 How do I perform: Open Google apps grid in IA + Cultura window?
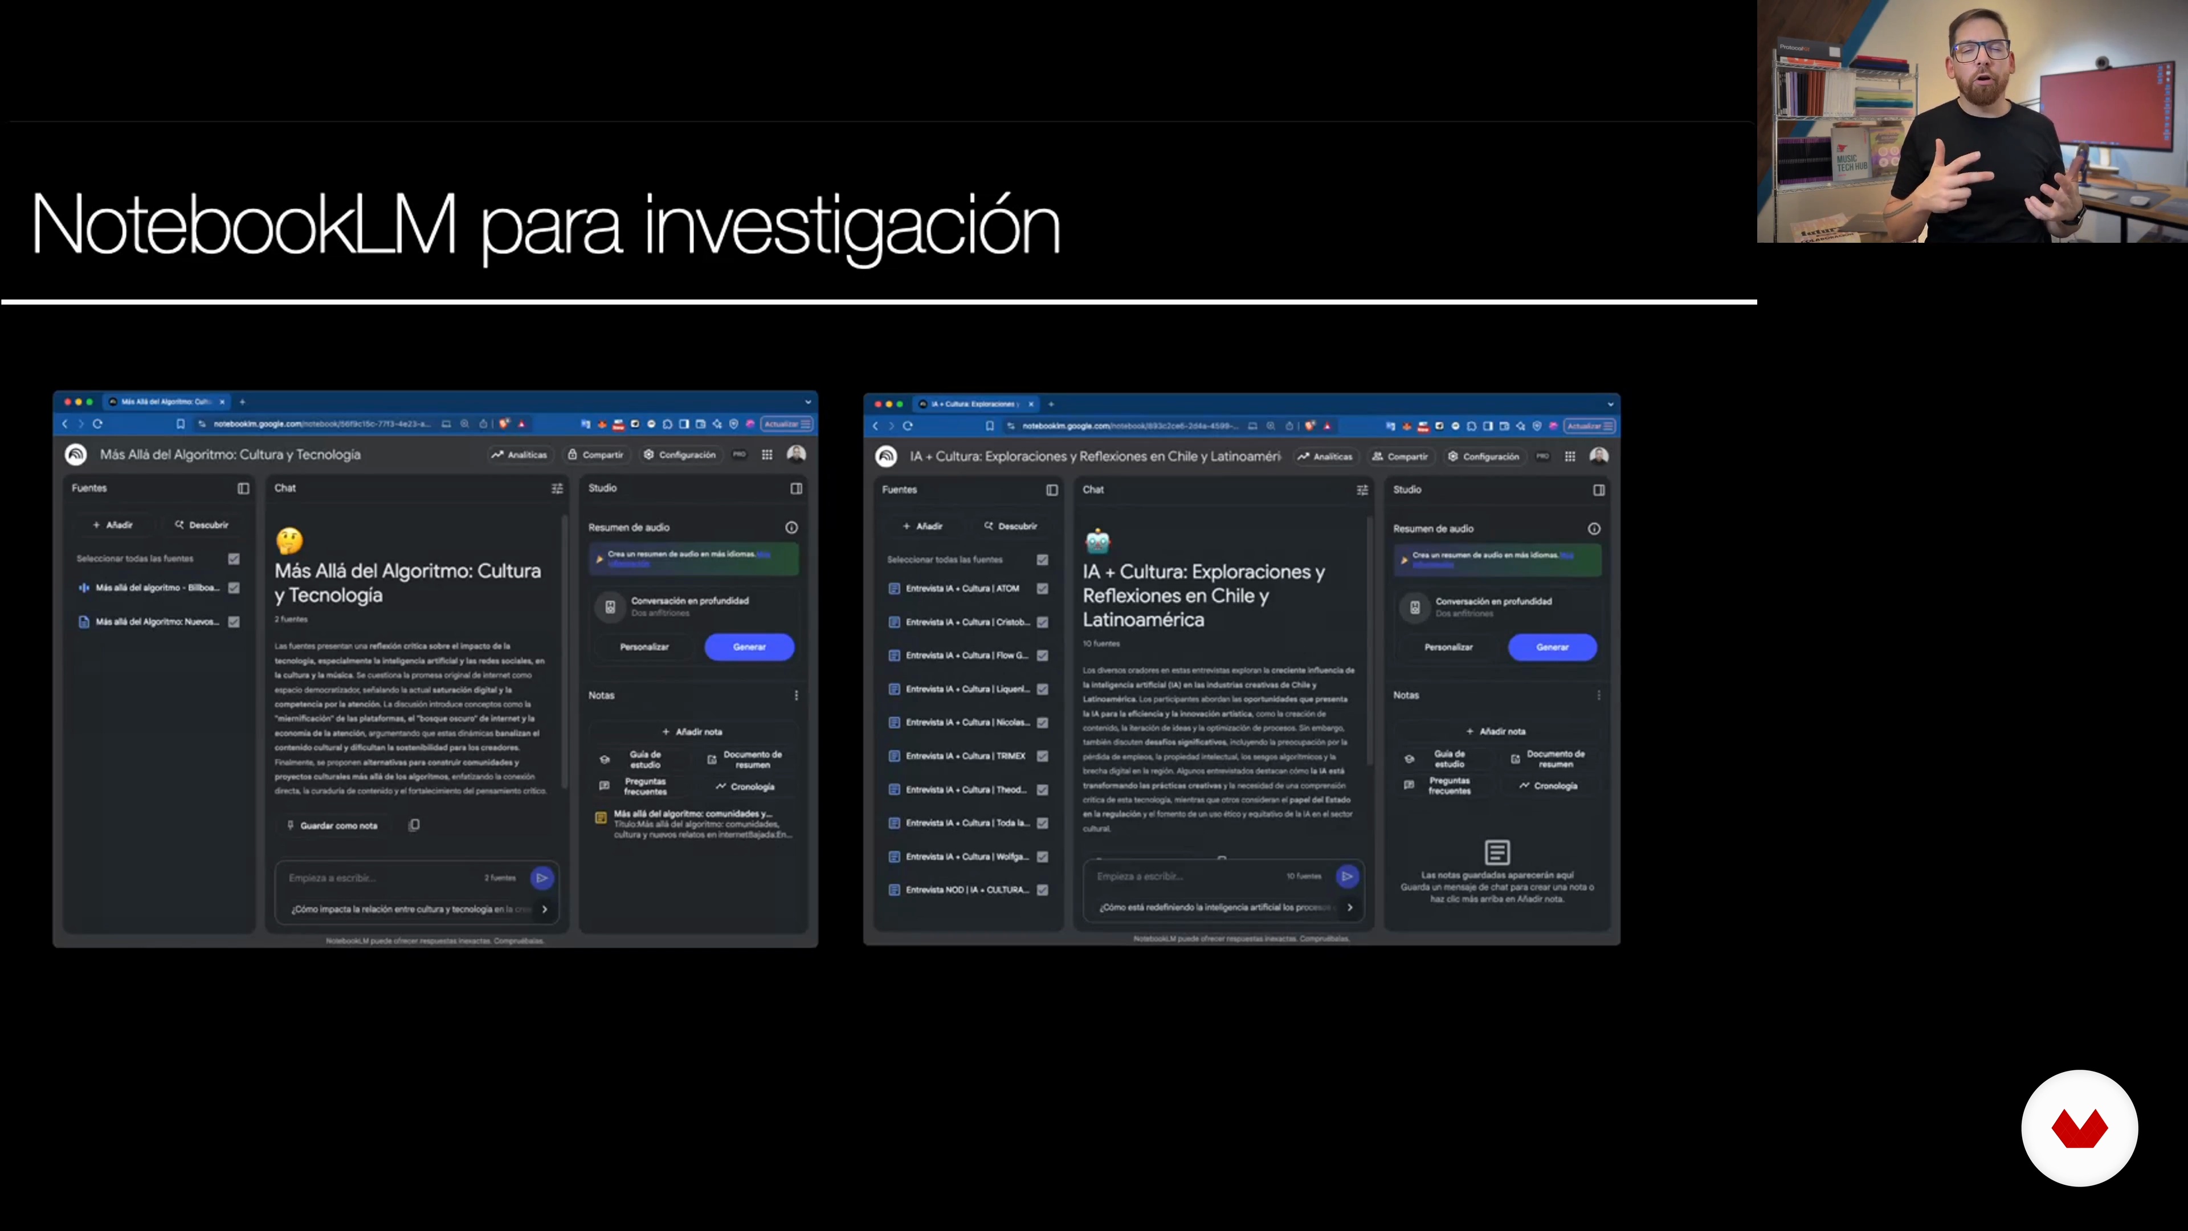click(1570, 456)
